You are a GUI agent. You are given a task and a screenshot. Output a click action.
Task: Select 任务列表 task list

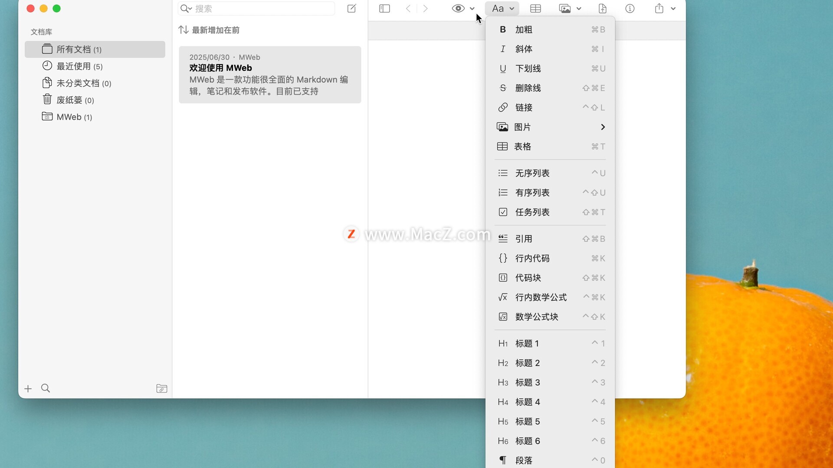[550, 212]
